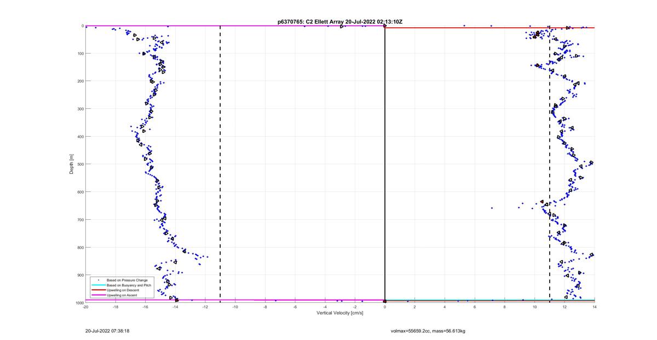The height and width of the screenshot is (340, 657).
Task: Click depth axis tick label '1000'
Action: (79, 303)
